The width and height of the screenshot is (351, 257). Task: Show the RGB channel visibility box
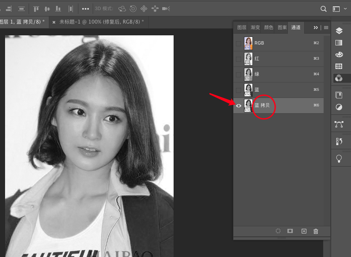[238, 43]
